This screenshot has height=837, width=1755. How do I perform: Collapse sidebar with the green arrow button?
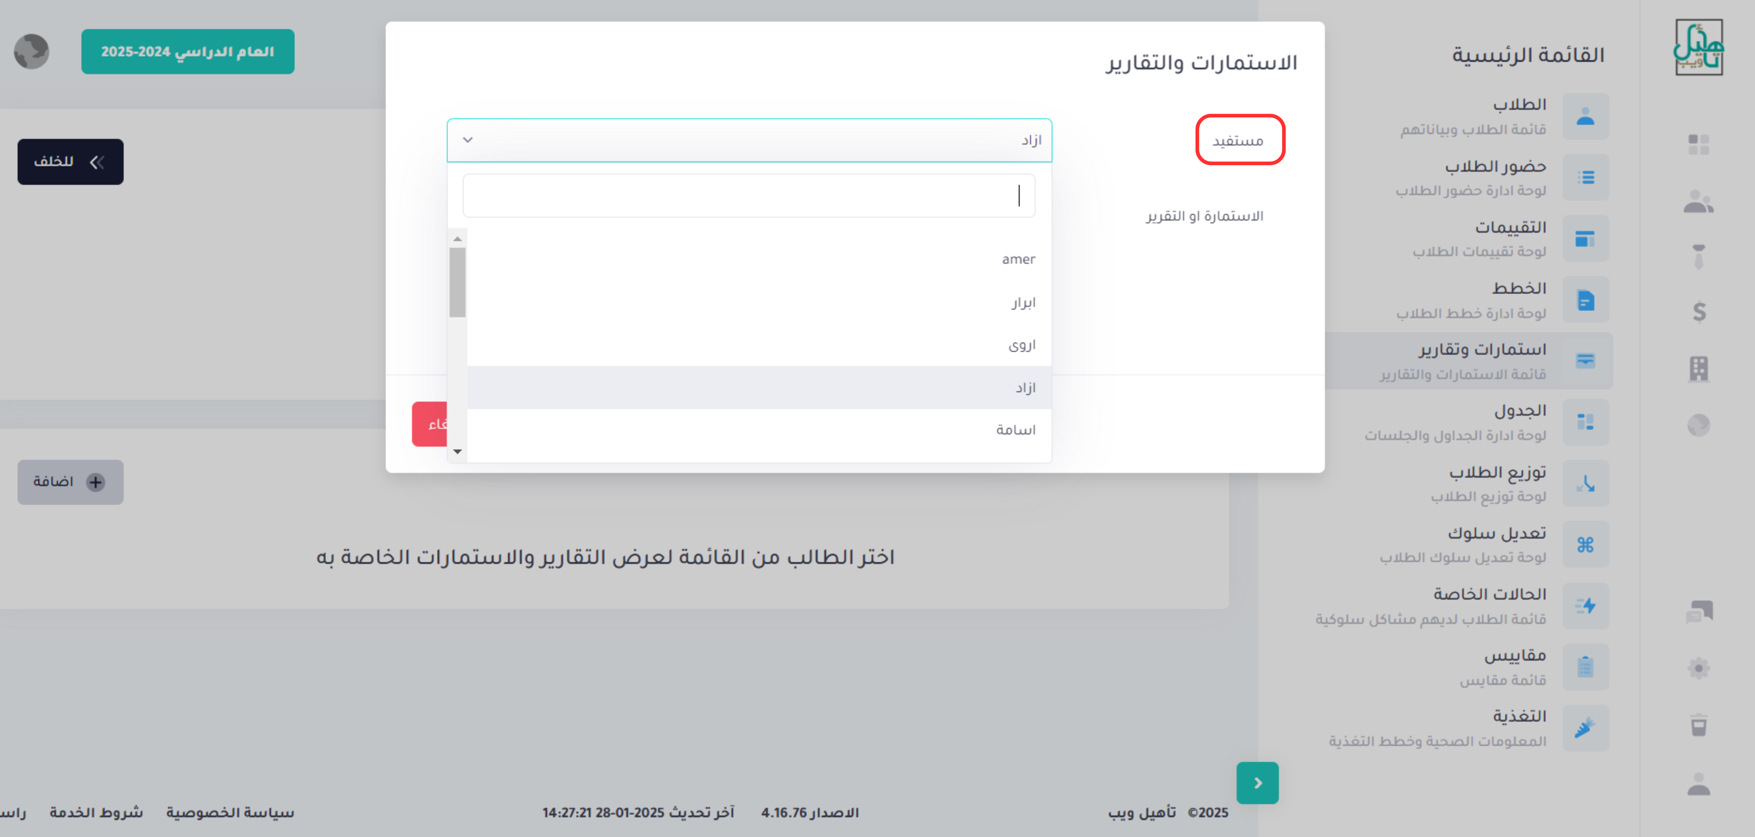(x=1257, y=783)
